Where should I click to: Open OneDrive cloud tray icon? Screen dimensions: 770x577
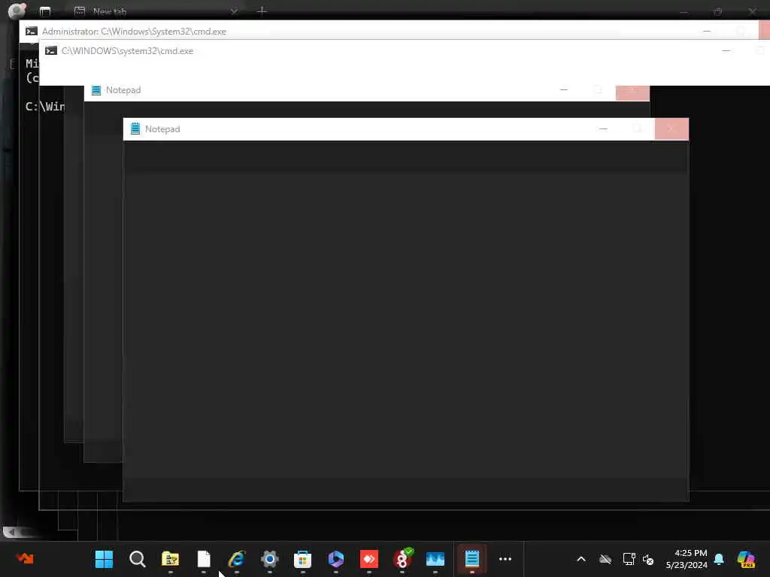pos(605,559)
